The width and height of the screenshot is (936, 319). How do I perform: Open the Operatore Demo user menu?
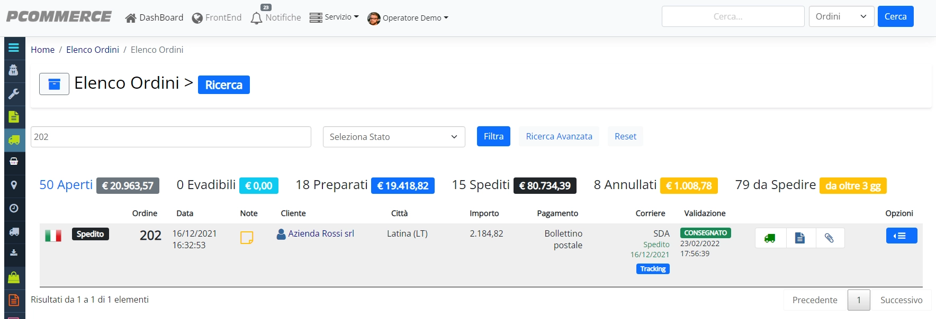click(x=408, y=18)
